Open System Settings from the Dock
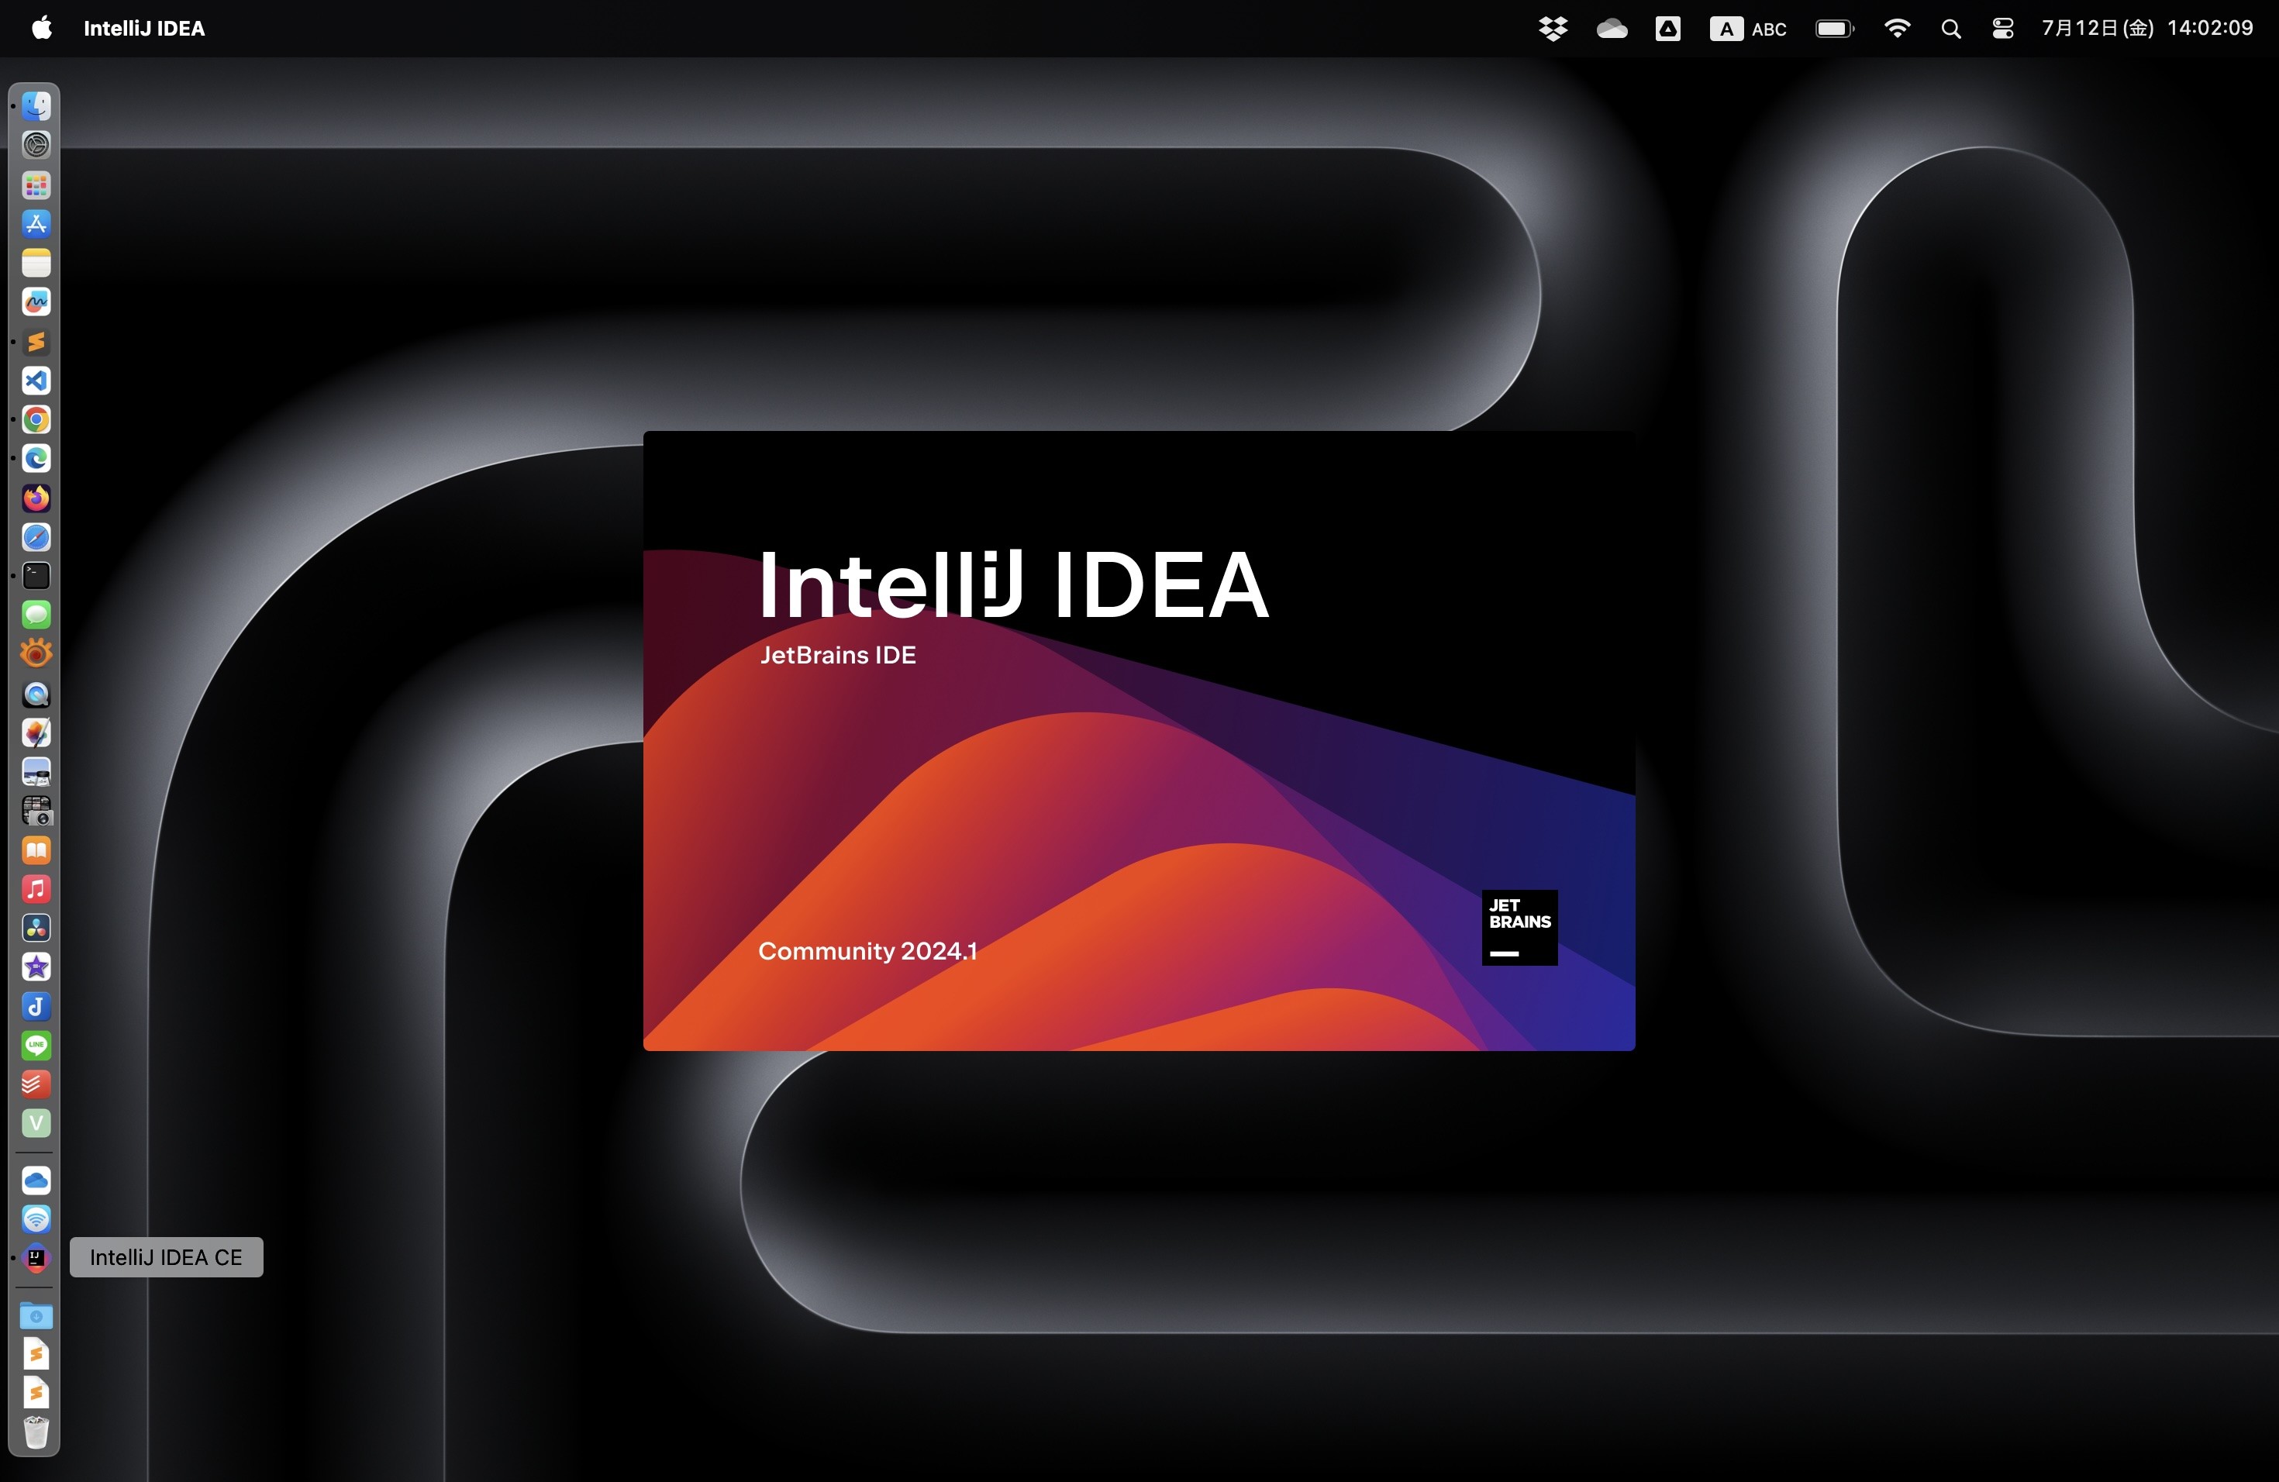The image size is (2279, 1482). [36, 145]
